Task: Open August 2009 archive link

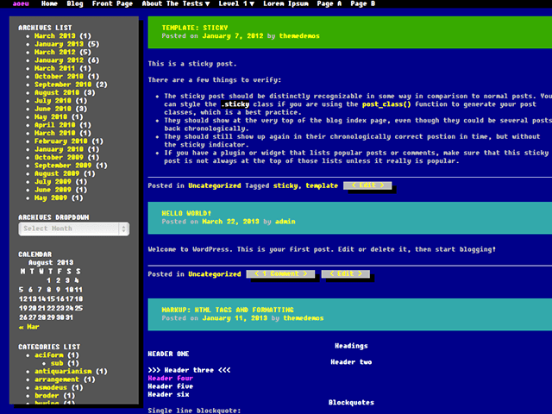Action: 57,173
